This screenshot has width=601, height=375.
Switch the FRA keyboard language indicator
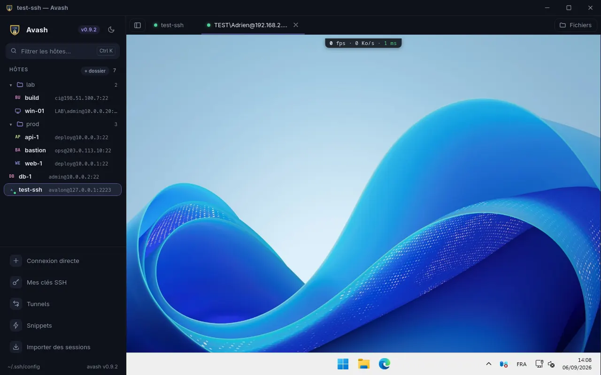tap(521, 364)
